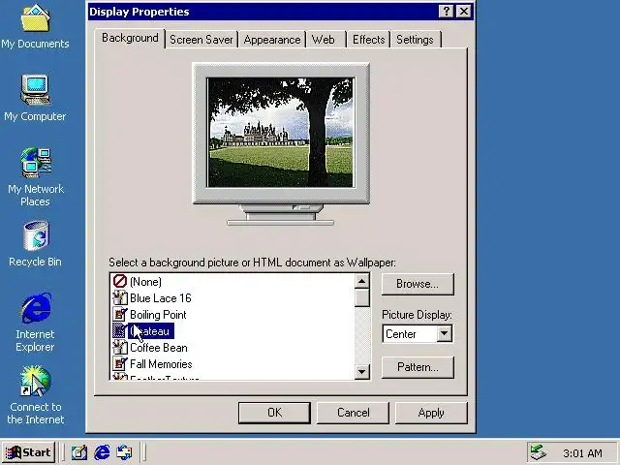Click the Cancel button
Screen dimensions: 620x465
(x=353, y=413)
